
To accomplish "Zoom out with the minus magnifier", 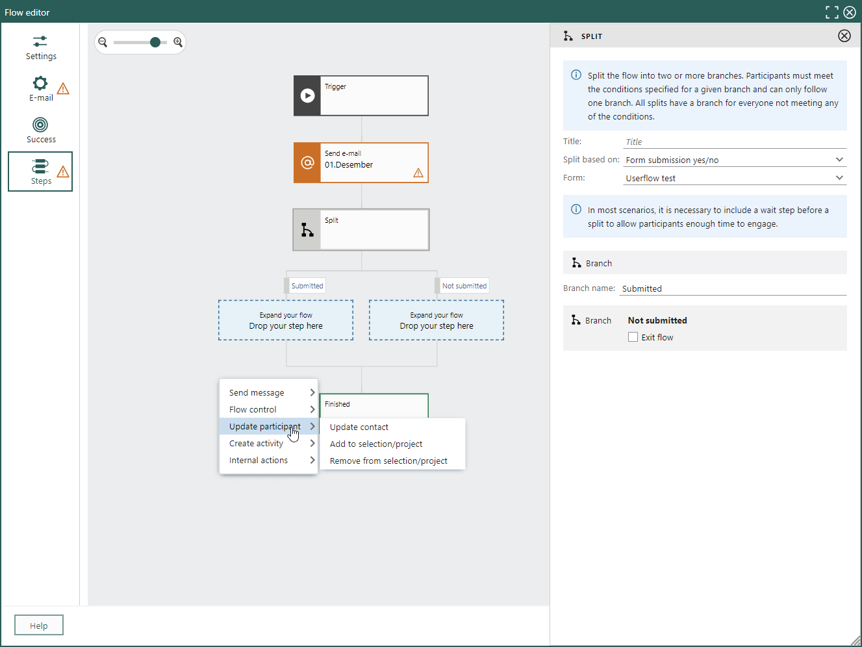I will tap(103, 42).
